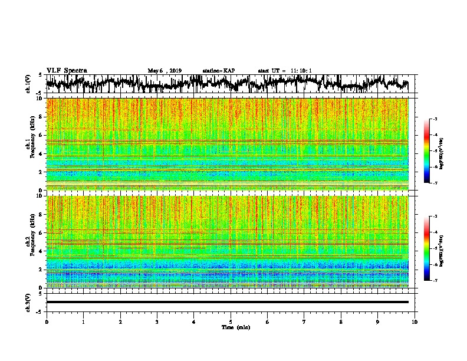
Task: Click the ch.1 color scale bar
Action: (426, 151)
